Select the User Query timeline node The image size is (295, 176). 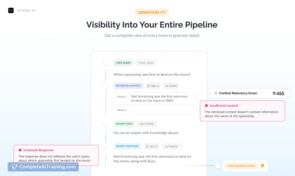(x=105, y=63)
